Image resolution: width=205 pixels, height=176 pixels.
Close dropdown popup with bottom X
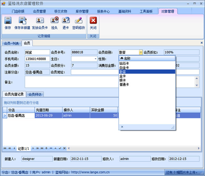point(122,127)
